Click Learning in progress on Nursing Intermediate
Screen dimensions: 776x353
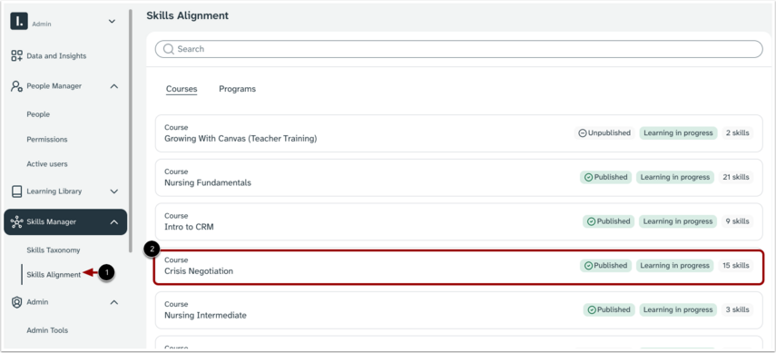(x=678, y=310)
